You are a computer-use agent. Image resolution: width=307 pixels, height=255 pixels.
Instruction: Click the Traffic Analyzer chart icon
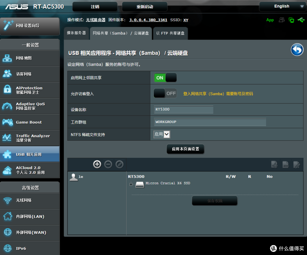point(7,138)
